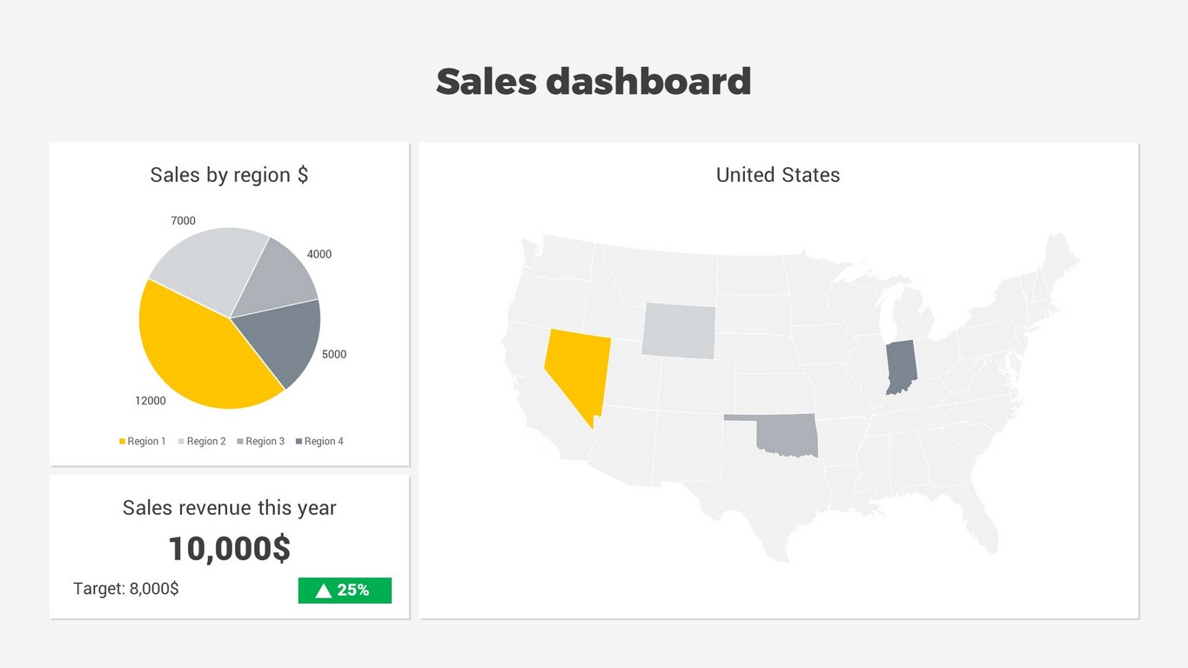The image size is (1188, 668).
Task: Select the highlighted Wyoming state shape
Action: coord(678,331)
